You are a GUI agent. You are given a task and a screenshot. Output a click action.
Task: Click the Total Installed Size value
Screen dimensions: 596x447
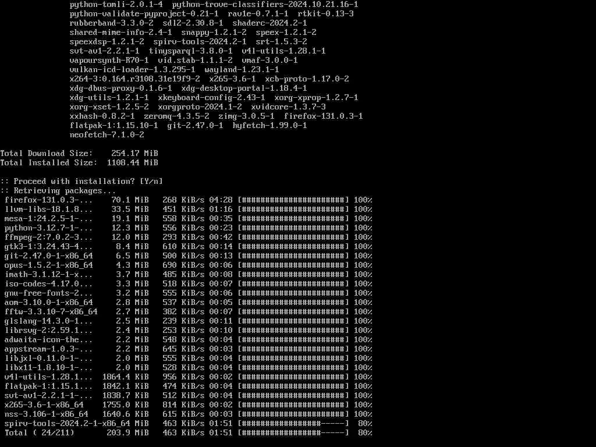(132, 163)
